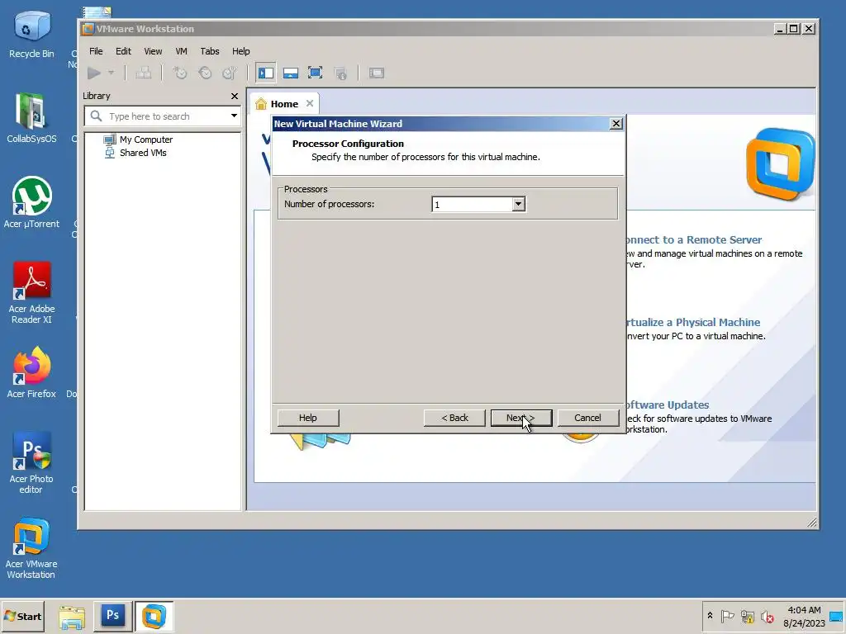Toggle the Show Library toolbar icon
Screen dimensions: 846x634
[x=265, y=73]
